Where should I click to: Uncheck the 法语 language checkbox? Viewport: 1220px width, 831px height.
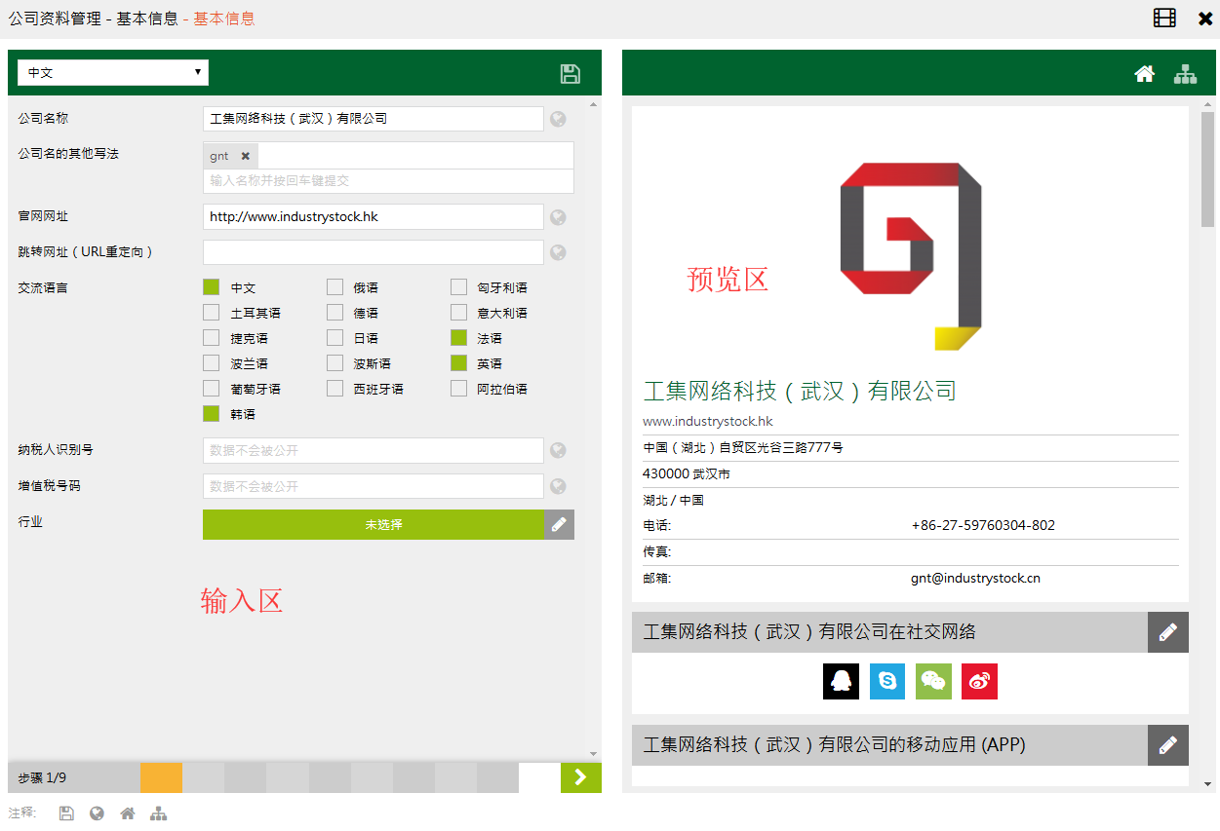(458, 338)
